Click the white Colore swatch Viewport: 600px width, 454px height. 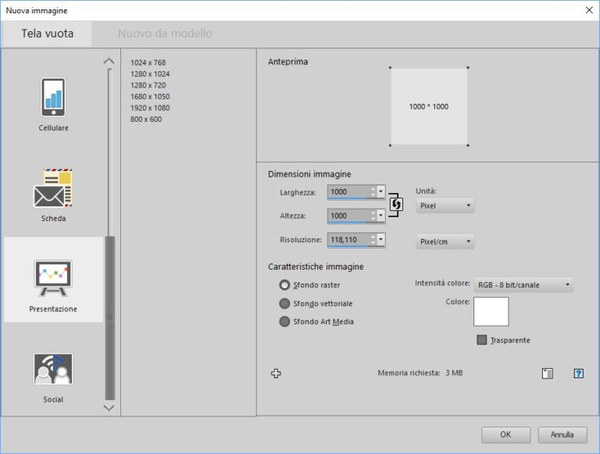[491, 311]
